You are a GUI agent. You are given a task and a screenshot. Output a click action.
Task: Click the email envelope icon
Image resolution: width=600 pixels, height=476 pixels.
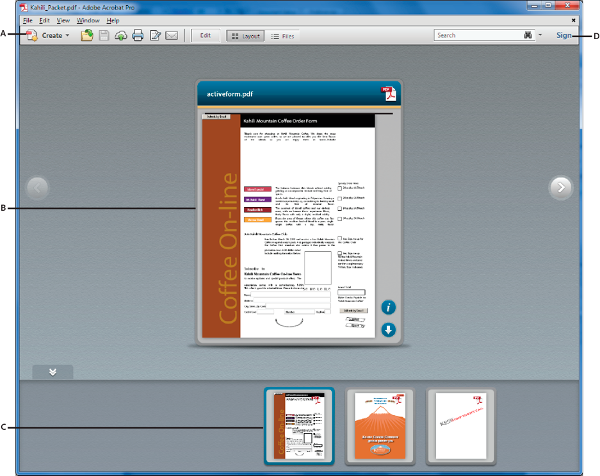tap(172, 36)
